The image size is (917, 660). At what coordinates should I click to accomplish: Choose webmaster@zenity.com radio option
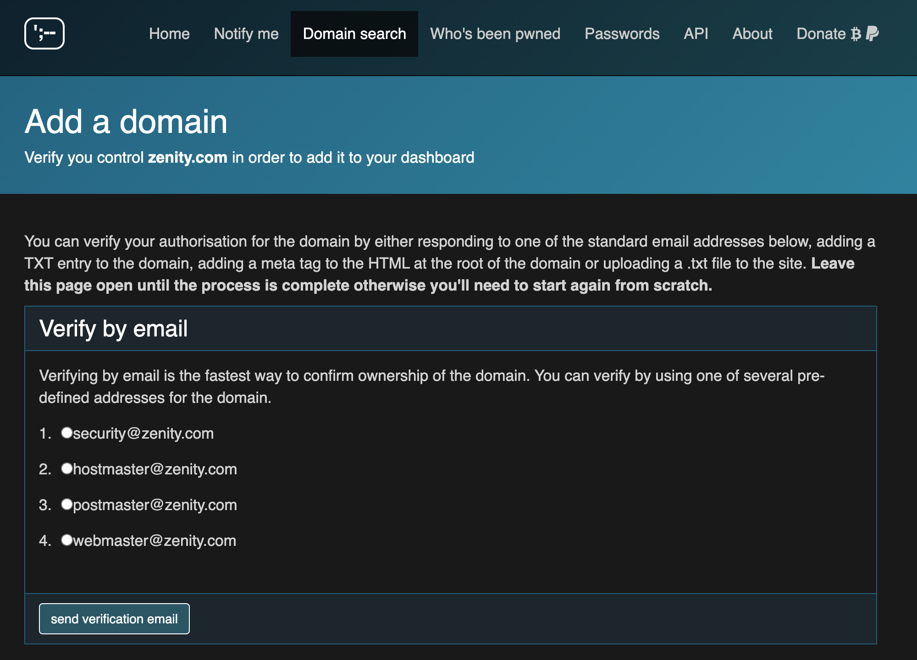(67, 540)
